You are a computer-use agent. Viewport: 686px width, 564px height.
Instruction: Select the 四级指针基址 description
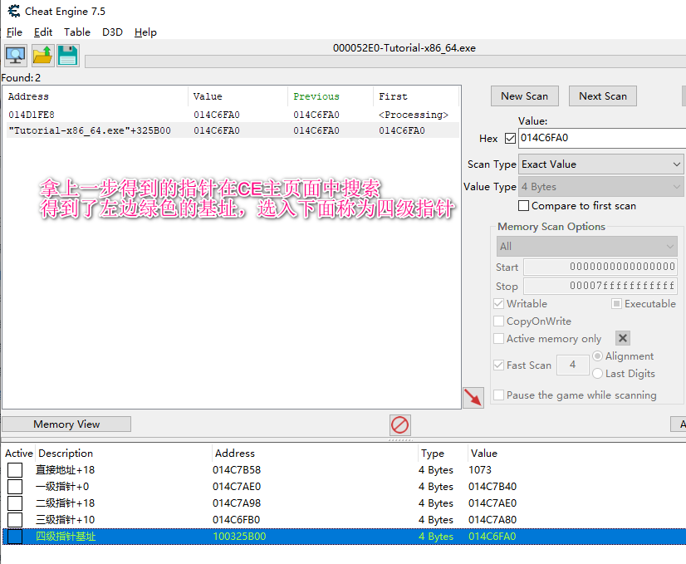[x=66, y=537]
